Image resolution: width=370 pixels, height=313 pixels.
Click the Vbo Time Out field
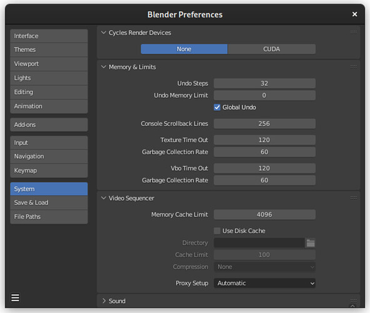(265, 168)
